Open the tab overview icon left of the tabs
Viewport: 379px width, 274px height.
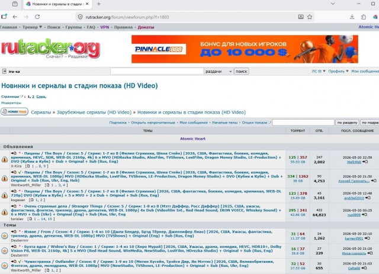point(15,4)
